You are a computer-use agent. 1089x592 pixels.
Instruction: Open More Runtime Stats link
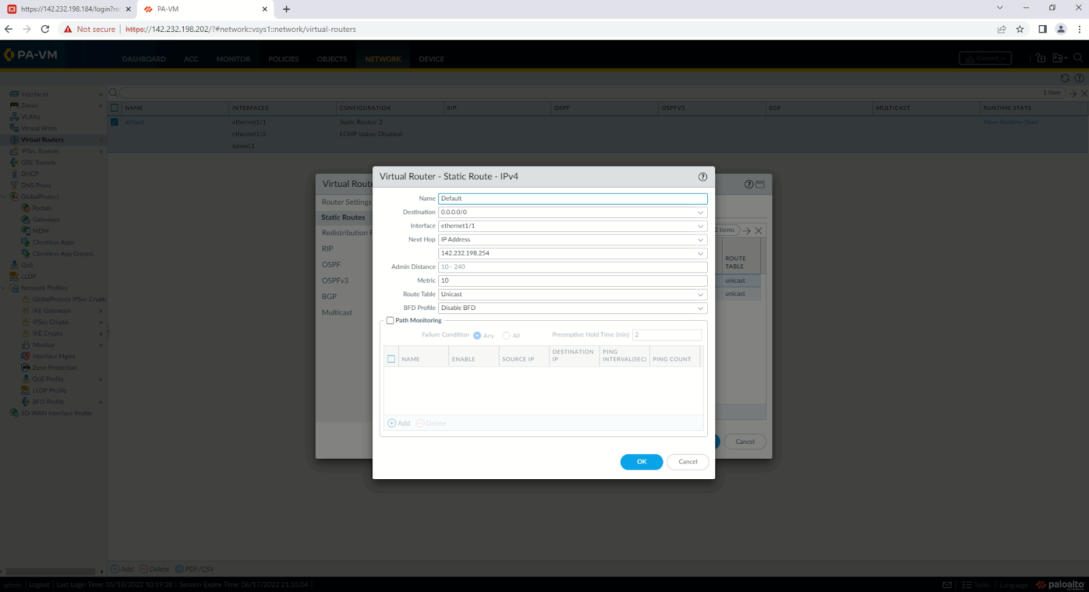tap(1011, 122)
